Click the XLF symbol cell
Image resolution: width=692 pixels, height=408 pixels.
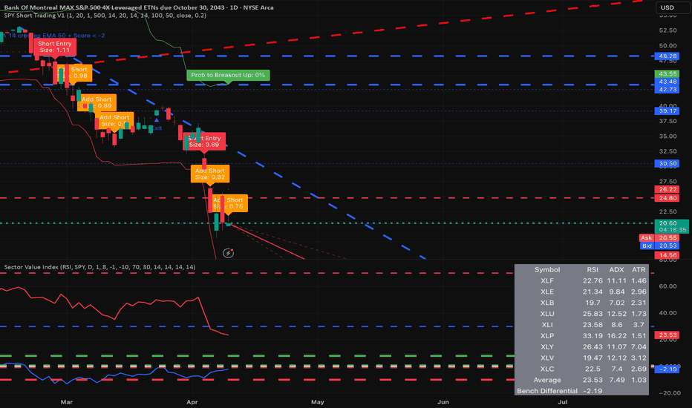(x=547, y=280)
